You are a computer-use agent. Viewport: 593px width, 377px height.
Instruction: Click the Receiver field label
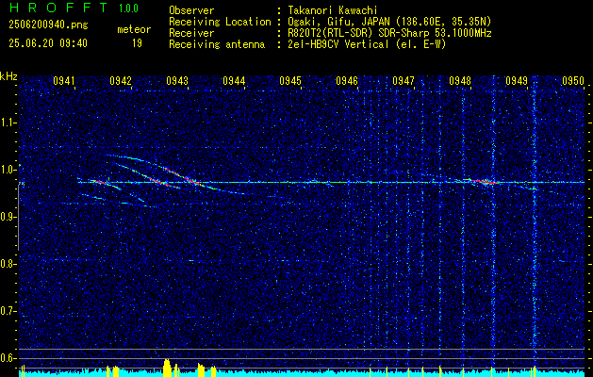coord(191,33)
